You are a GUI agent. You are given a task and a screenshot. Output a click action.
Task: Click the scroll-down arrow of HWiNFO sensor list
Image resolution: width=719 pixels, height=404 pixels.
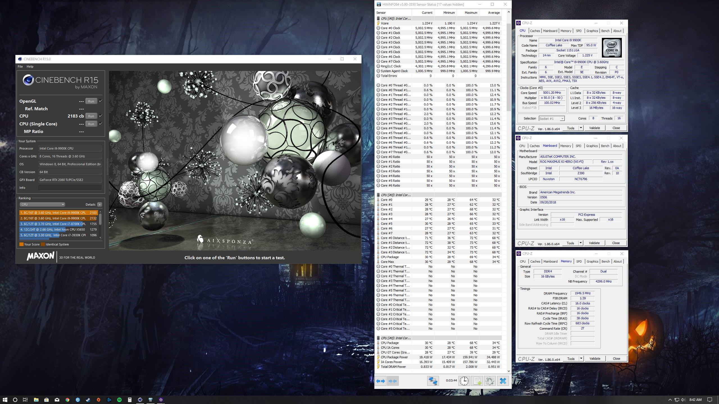(x=509, y=371)
